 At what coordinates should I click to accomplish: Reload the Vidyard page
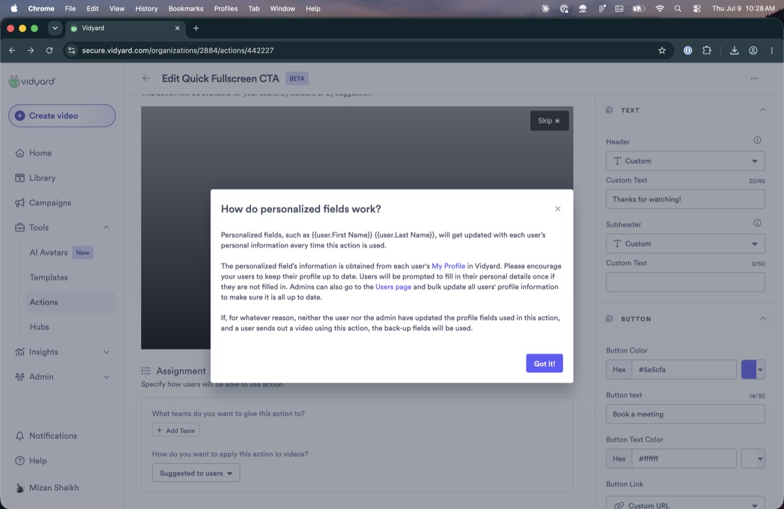[x=50, y=50]
